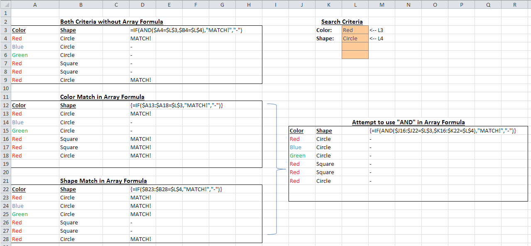Click the 'Shape:' label in column K
Screen dimensions: 531x246
[325, 38]
